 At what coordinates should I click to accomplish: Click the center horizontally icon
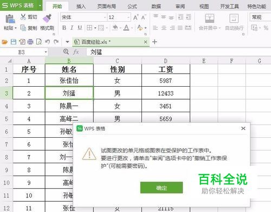click(x=164, y=28)
